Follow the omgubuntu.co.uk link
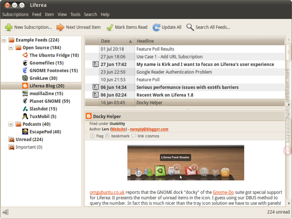The image size is (292, 219). click(x=107, y=192)
